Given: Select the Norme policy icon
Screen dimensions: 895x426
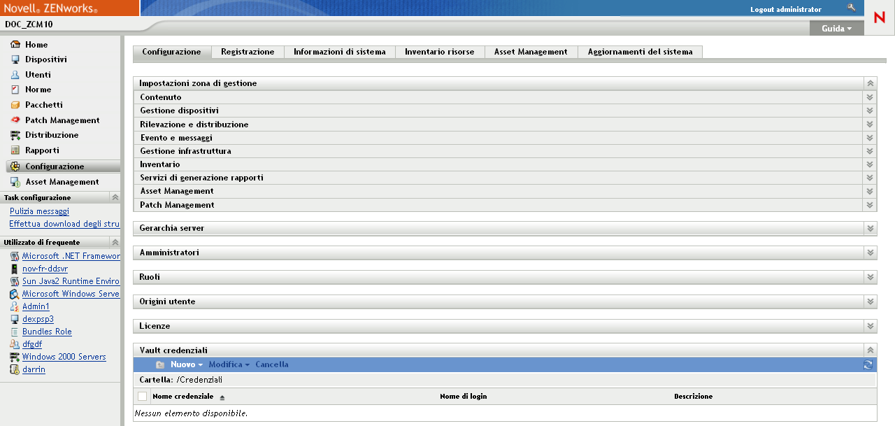Looking at the screenshot, I should click(15, 90).
